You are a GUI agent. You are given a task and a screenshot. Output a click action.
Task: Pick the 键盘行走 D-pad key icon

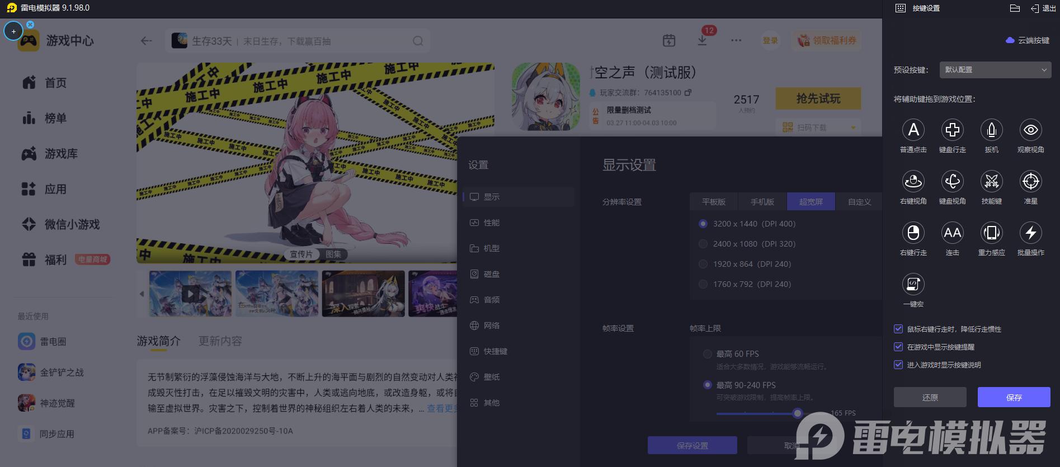pos(953,130)
